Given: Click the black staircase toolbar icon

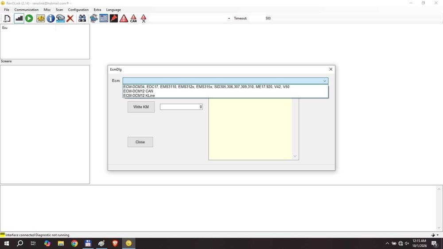Looking at the screenshot, I should (x=19, y=19).
